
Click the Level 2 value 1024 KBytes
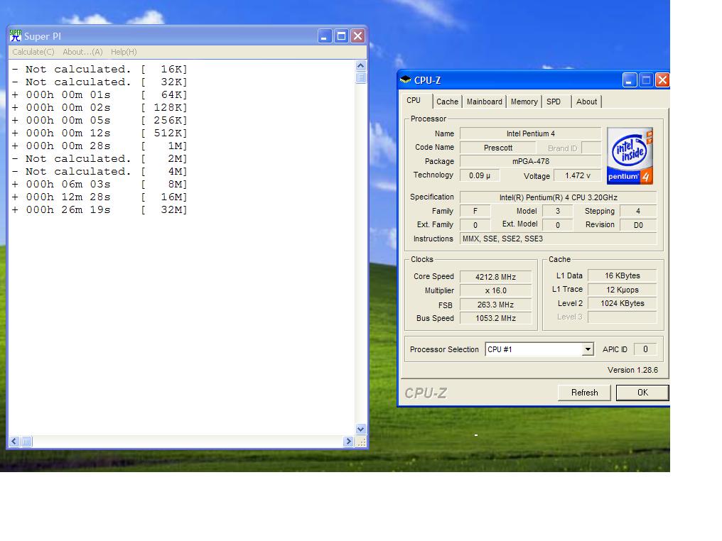tap(622, 303)
